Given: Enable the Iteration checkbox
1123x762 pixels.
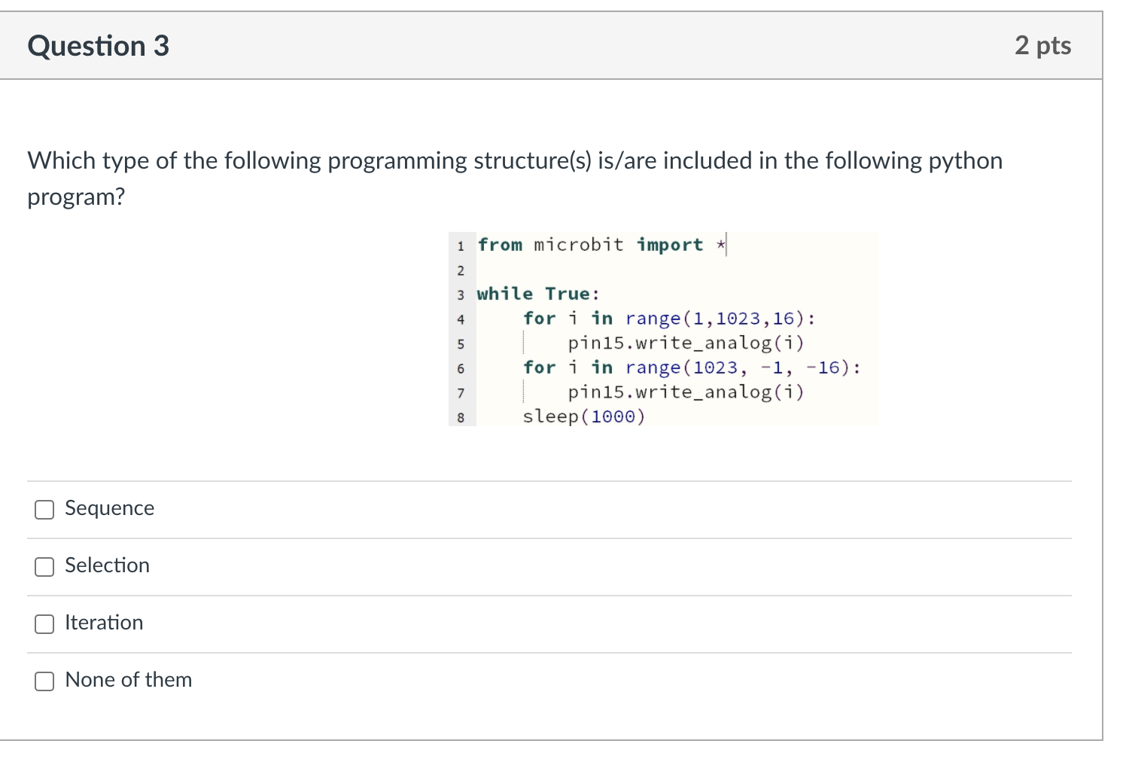Looking at the screenshot, I should click(x=44, y=624).
